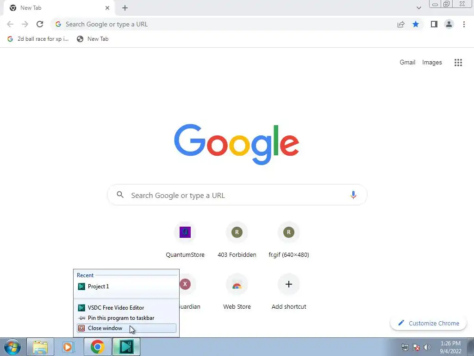Open the Chrome three-dot menu
Screen dimensions: 474x356
[x=464, y=24]
